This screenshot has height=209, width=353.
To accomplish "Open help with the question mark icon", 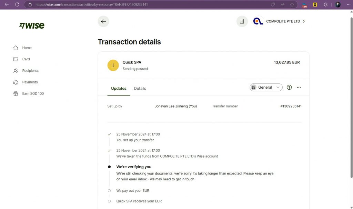I will coord(289,87).
